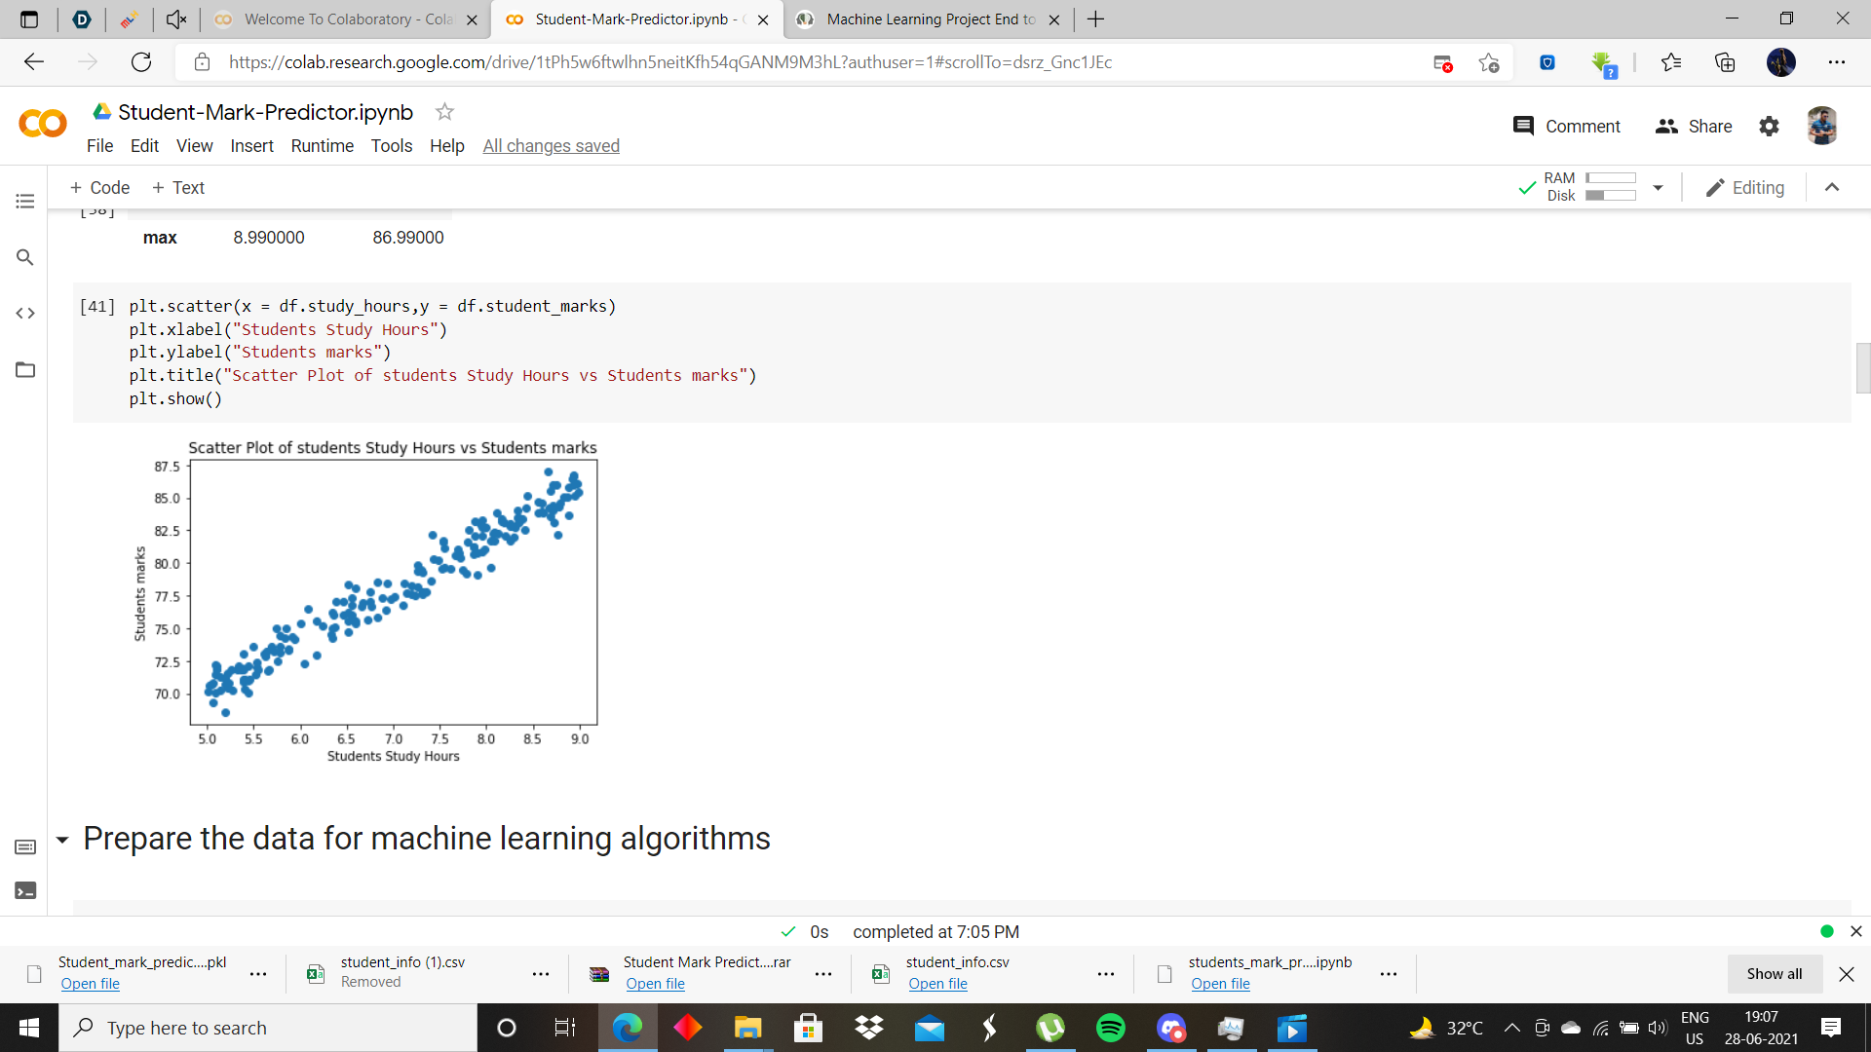The width and height of the screenshot is (1871, 1052).
Task: Click the Share button
Action: (x=1694, y=126)
